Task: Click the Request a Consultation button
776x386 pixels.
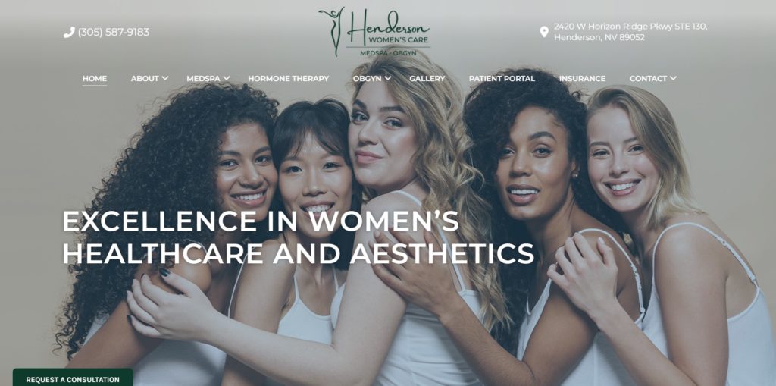Action: pyautogui.click(x=73, y=378)
